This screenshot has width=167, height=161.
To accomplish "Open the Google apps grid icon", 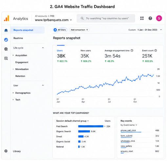I will tap(142, 18).
